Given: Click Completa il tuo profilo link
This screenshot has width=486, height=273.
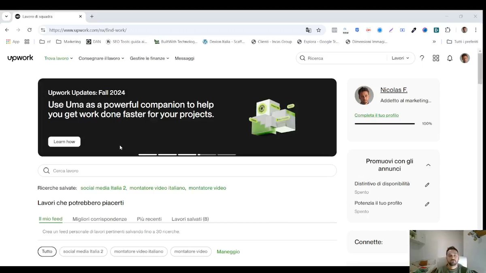Looking at the screenshot, I should click(x=377, y=115).
